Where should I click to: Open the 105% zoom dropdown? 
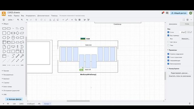(11, 20)
